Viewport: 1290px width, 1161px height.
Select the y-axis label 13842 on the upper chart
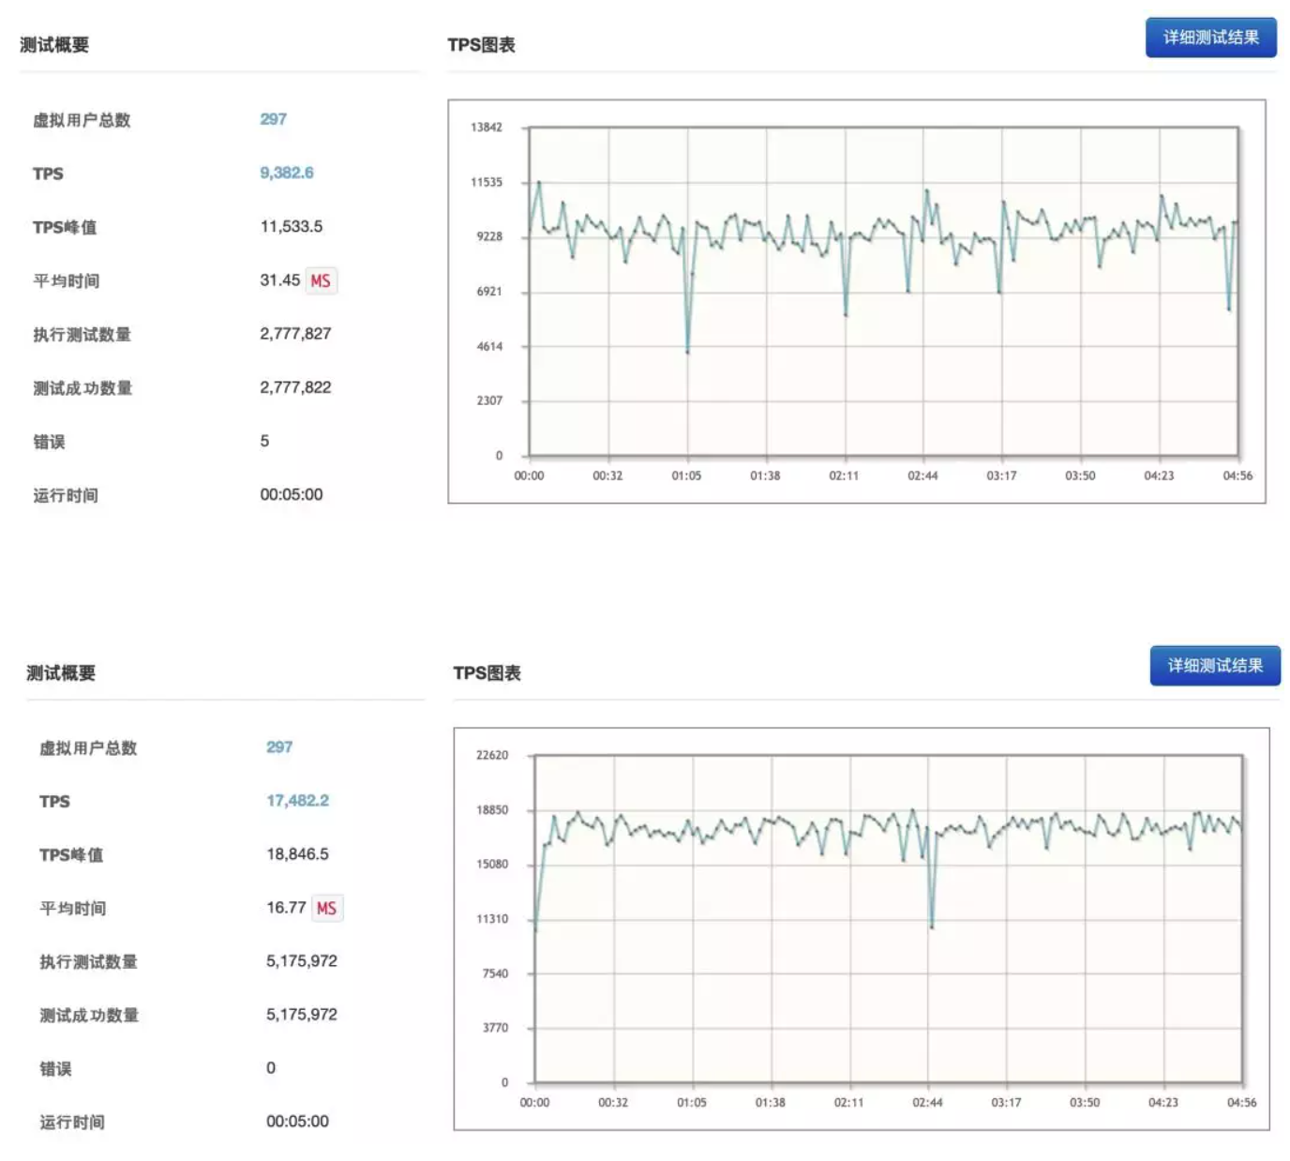coord(486,128)
